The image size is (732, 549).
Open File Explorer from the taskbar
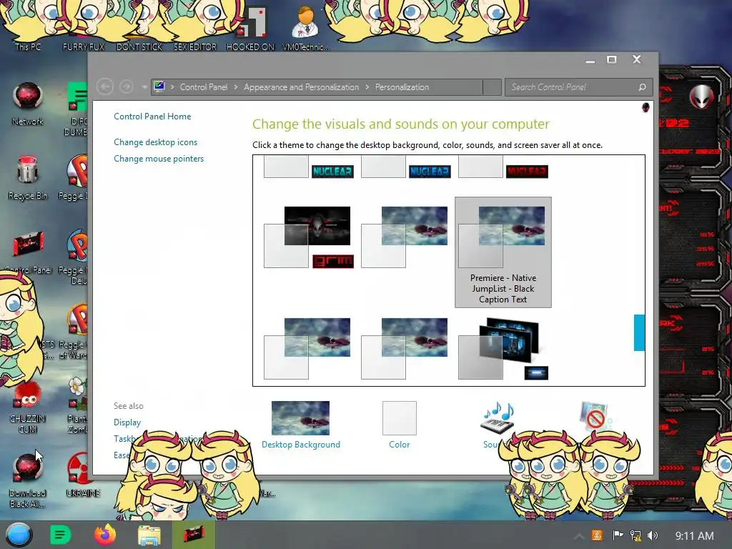point(149,535)
